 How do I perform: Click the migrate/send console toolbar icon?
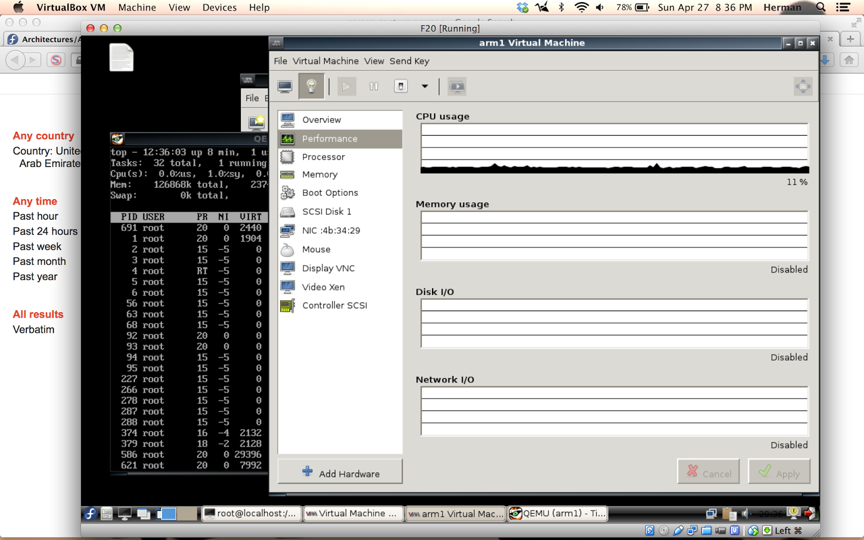[457, 86]
